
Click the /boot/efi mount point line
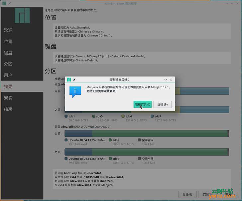[84, 181]
